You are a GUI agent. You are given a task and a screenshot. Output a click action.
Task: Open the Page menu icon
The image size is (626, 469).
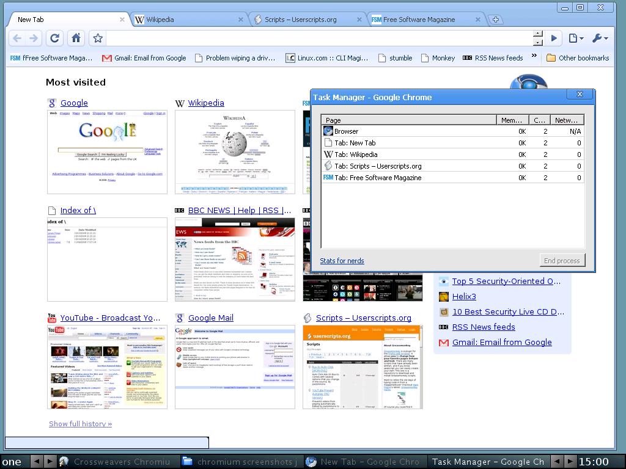576,38
